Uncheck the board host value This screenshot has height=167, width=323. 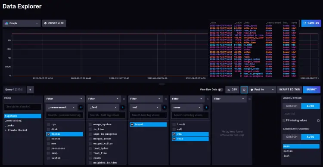click(x=132, y=124)
